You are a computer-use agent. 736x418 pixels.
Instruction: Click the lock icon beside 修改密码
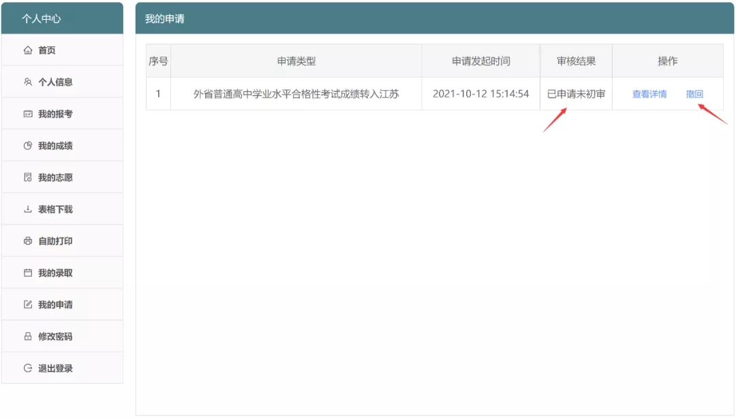pos(28,336)
